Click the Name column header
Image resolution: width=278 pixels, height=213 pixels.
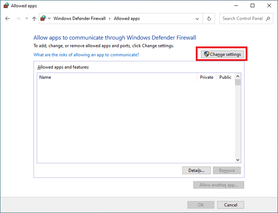pyautogui.click(x=117, y=77)
